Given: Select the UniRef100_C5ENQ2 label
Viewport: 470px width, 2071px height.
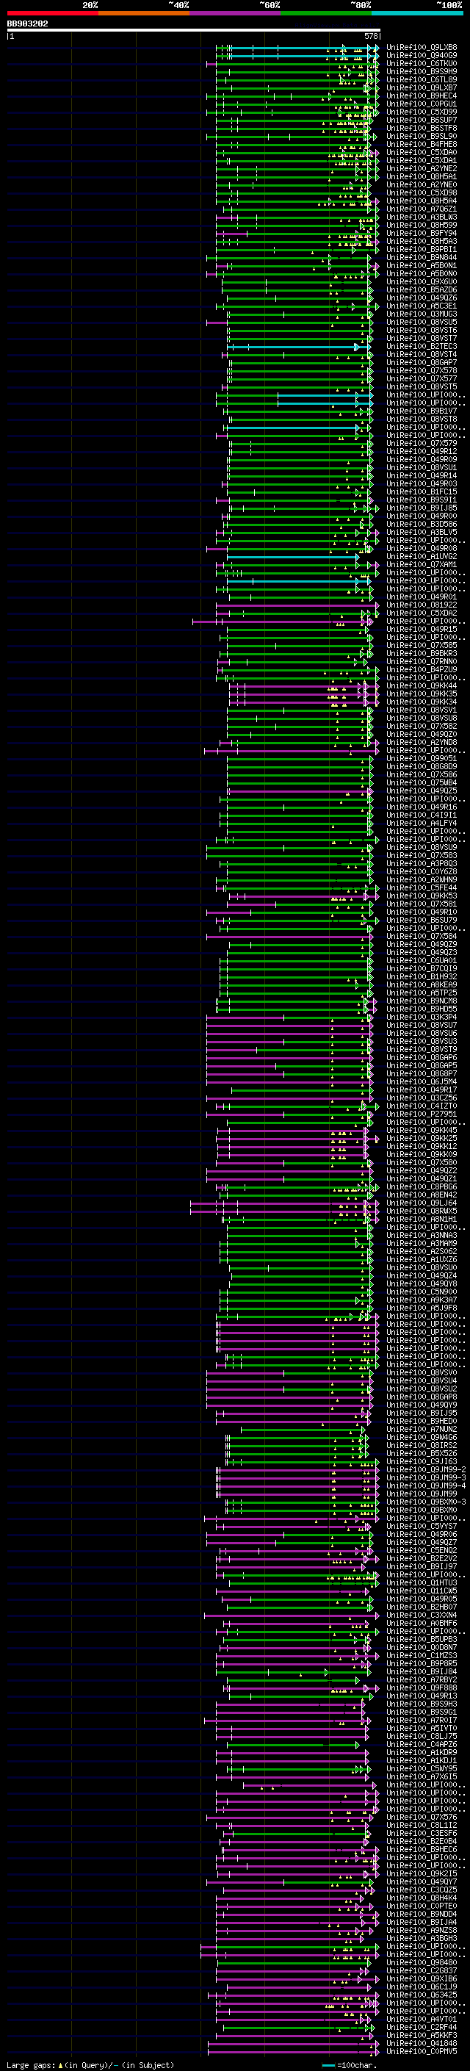Looking at the screenshot, I should click(422, 1550).
